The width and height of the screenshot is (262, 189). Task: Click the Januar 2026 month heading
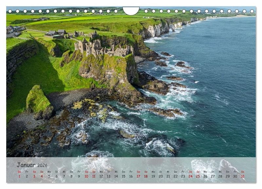[x=32, y=165]
